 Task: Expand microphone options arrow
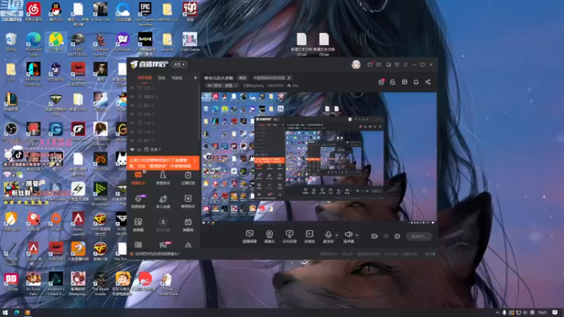click(x=337, y=235)
